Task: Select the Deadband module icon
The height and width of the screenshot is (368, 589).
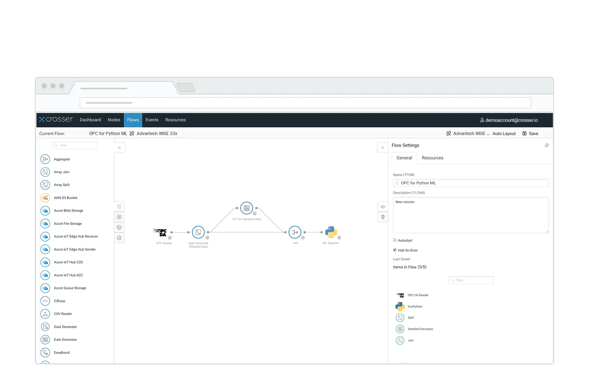Action: (45, 353)
